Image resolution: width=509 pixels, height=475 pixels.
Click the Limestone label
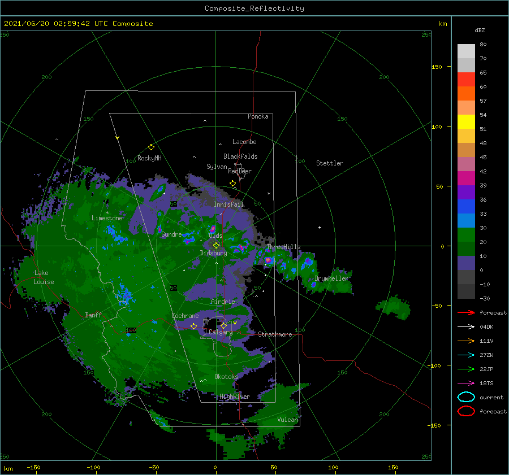pos(107,218)
